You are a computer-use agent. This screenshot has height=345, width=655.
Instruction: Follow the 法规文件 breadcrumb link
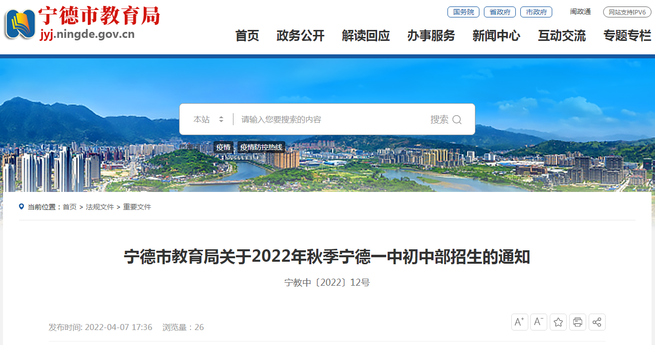(100, 207)
